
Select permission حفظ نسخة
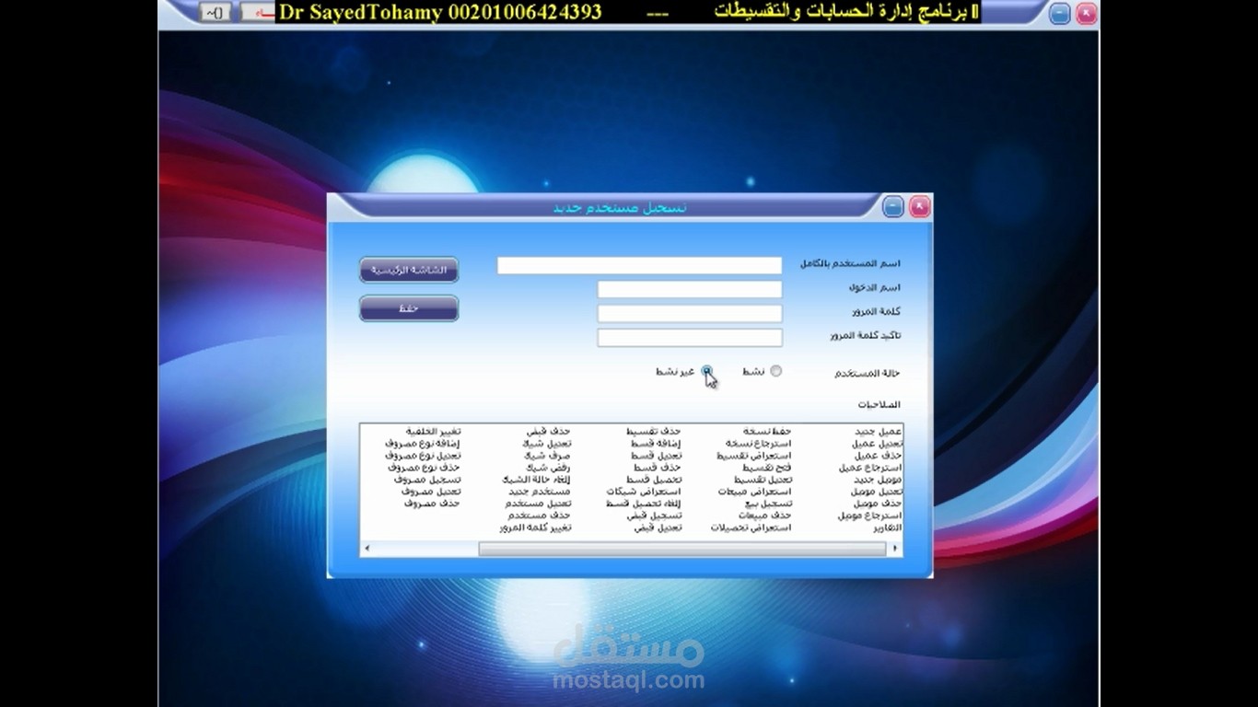coord(768,432)
